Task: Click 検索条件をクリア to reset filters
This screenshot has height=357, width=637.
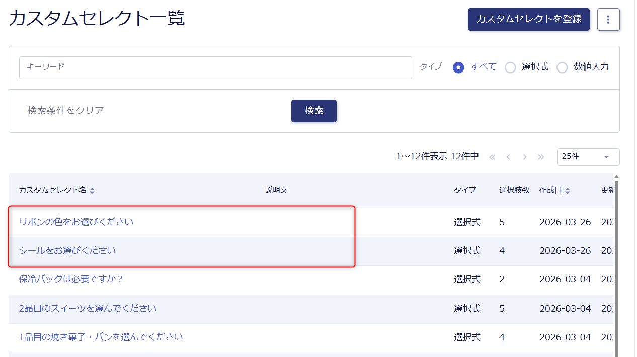Action: point(66,110)
